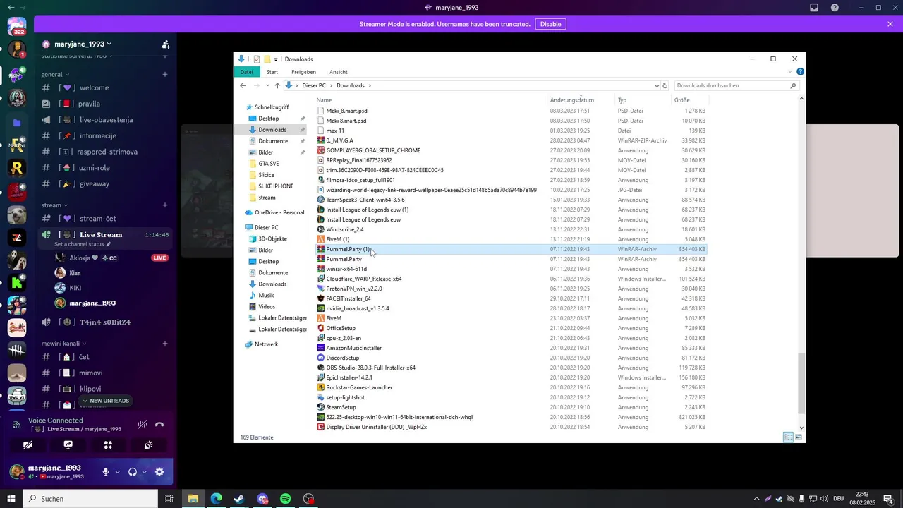Turn on the camera in voice panel
903x508 pixels.
click(x=28, y=445)
